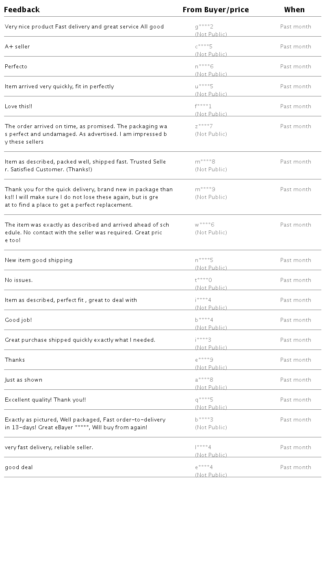Open buyer q****5 profile
Viewport: 325px width, 568px height.
204,400
